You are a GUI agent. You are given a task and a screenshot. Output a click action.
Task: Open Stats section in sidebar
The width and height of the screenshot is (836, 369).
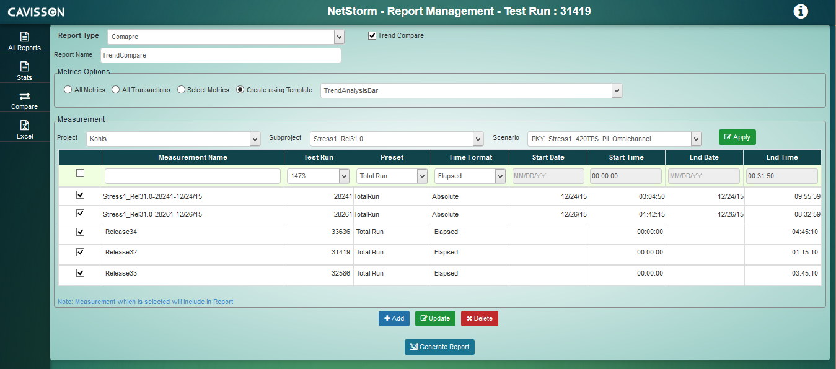(x=25, y=71)
